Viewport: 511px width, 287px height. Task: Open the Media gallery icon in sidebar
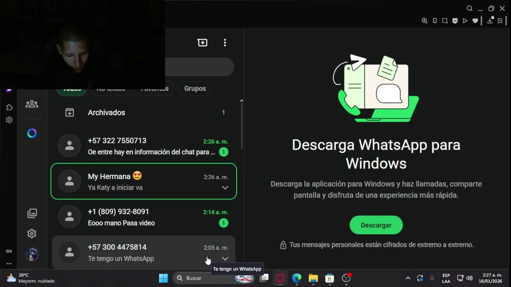(32, 213)
